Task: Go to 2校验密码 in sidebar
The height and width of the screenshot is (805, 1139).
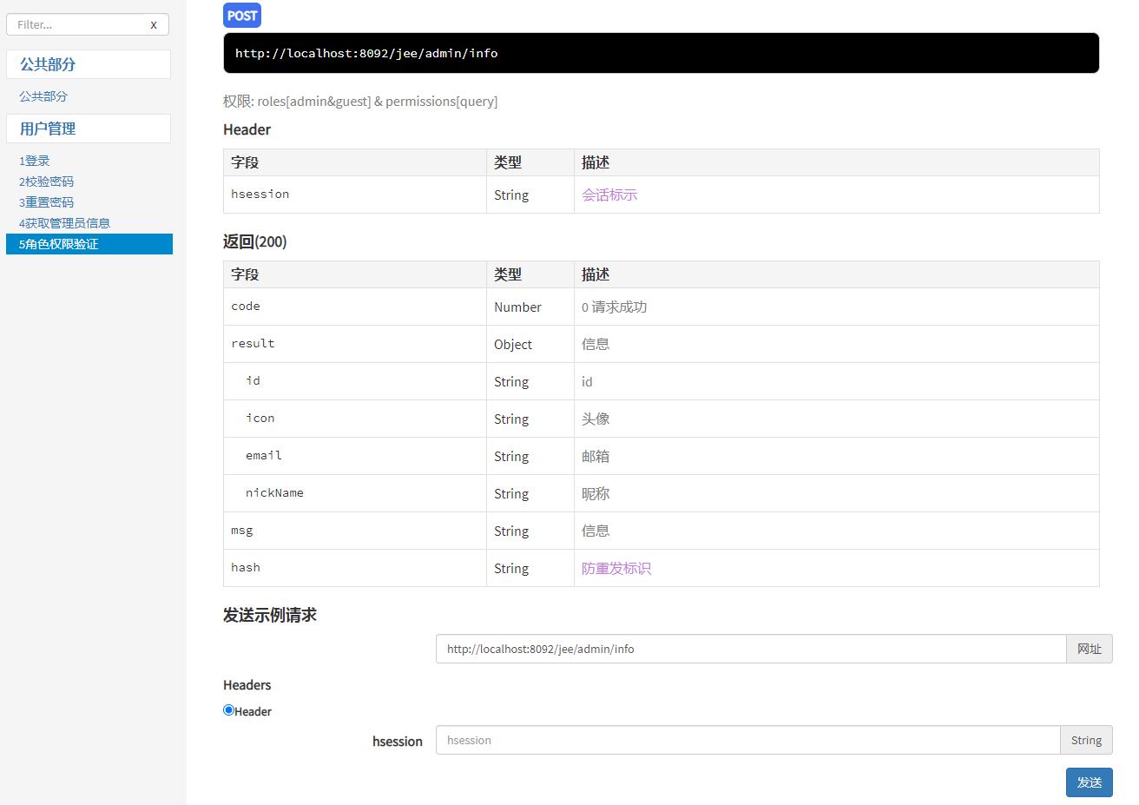Action: [x=46, y=181]
